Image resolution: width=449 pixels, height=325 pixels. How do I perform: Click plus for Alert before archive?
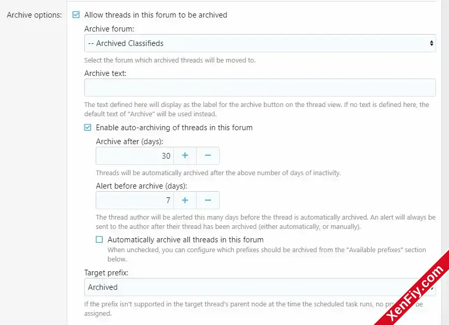point(185,200)
